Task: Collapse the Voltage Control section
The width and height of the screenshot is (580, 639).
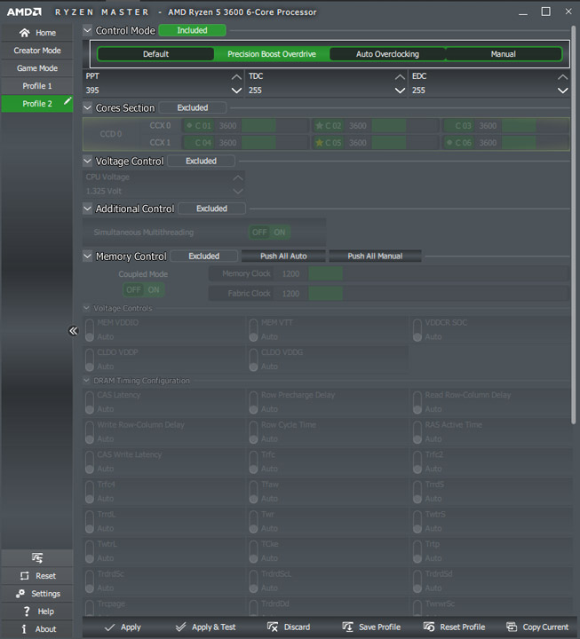Action: coord(87,161)
